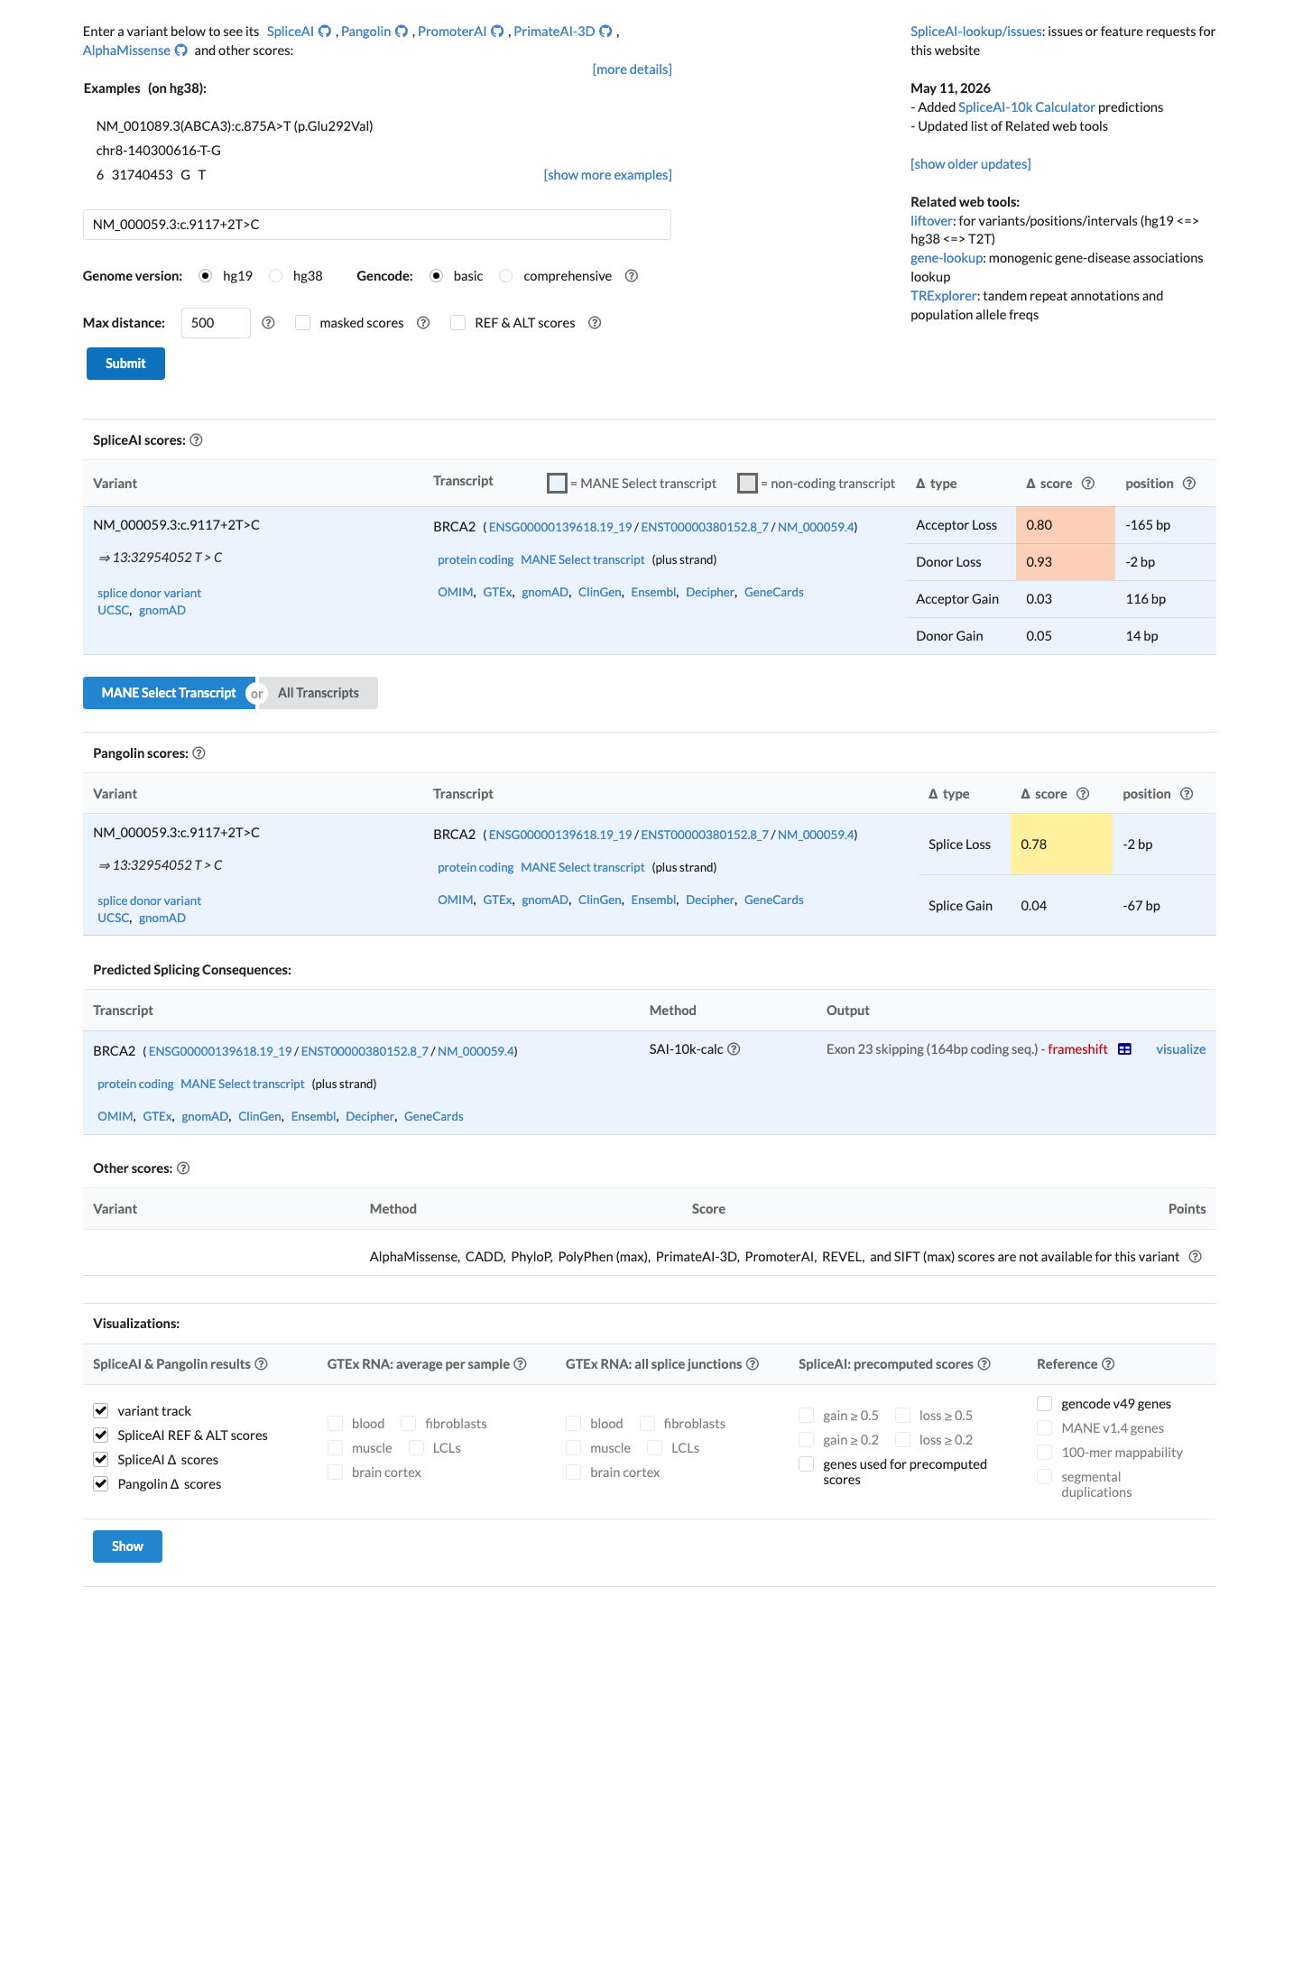
Task: Open the PromoterAI GitHub icon
Action: [x=497, y=32]
